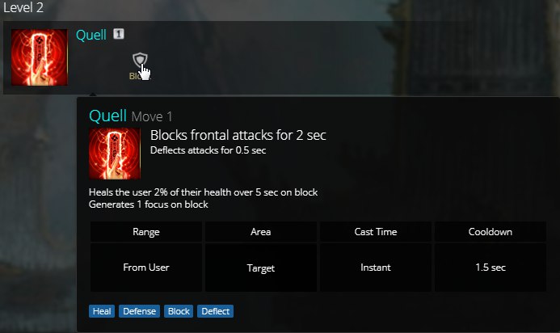
Task: Click the 1.5 sec cooldown value
Action: [491, 268]
